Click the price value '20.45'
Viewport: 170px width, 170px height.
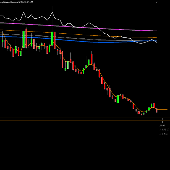point(162,125)
